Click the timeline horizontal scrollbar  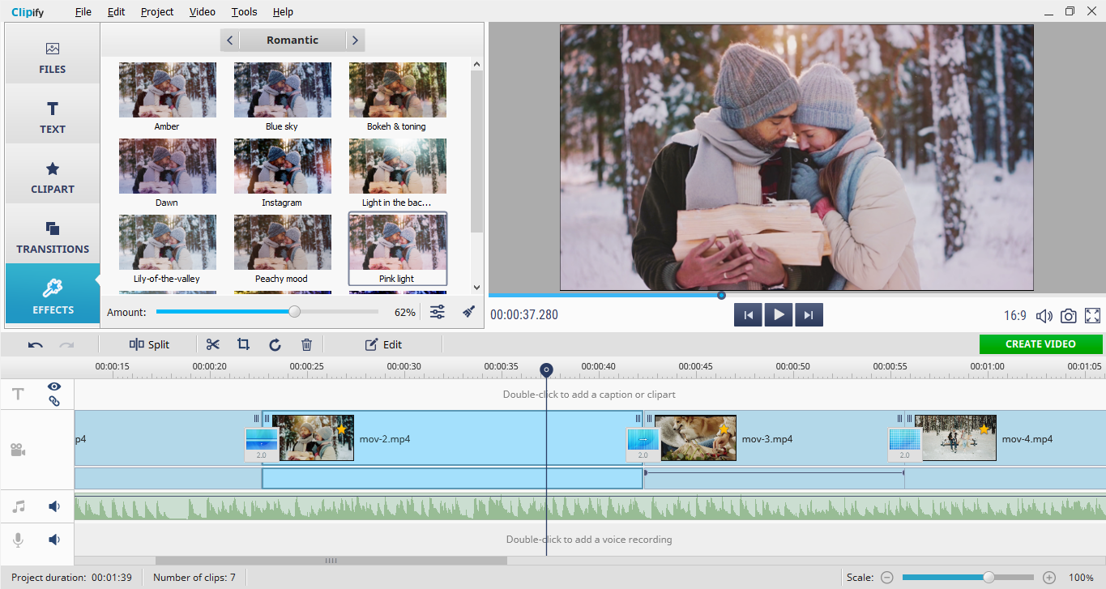pos(331,561)
